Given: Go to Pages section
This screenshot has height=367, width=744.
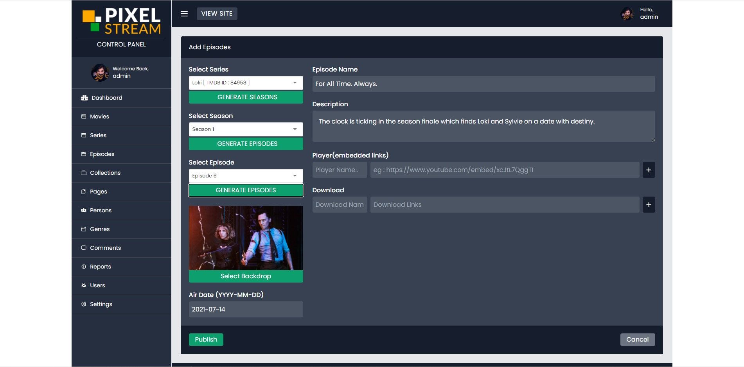Looking at the screenshot, I should (x=121, y=192).
